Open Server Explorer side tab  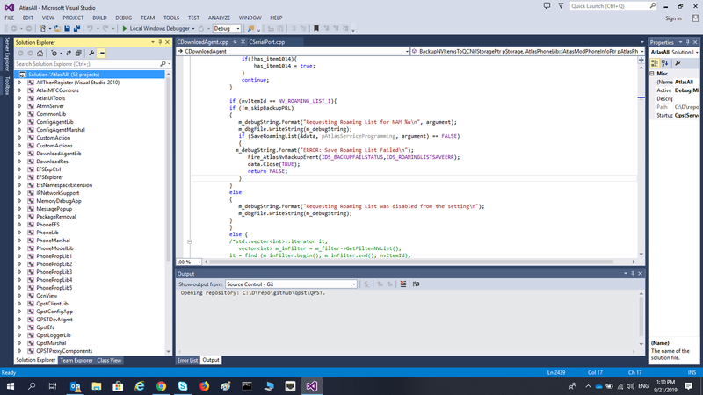click(7, 54)
